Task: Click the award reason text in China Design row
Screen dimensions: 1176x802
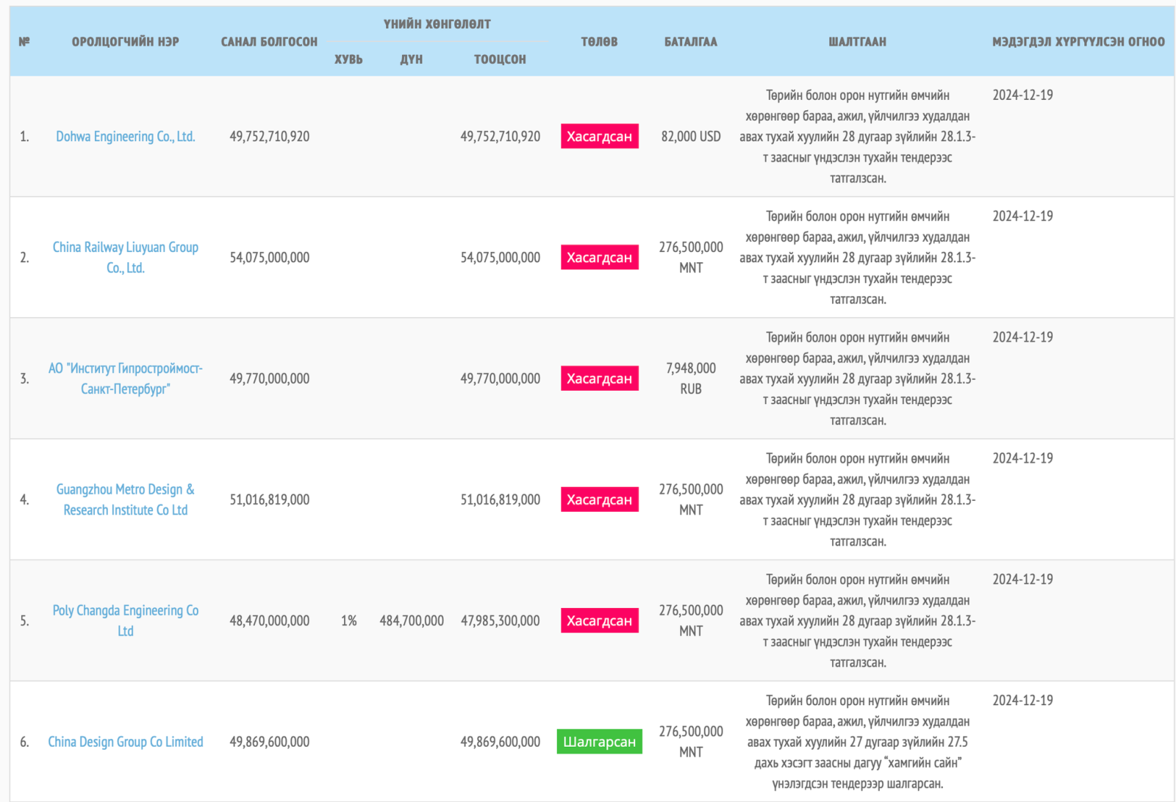Action: click(x=858, y=742)
